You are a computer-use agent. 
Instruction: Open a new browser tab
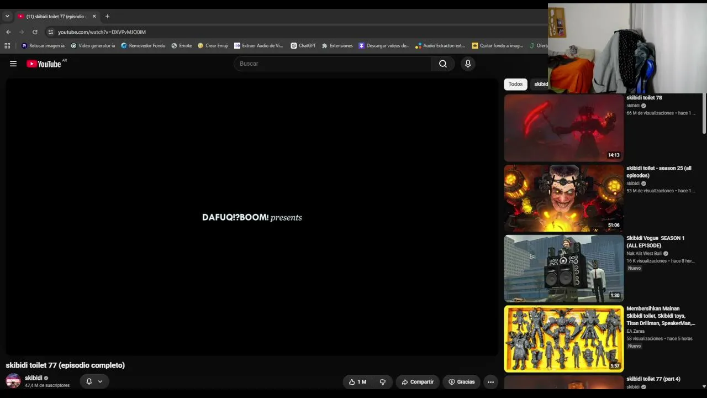[107, 17]
